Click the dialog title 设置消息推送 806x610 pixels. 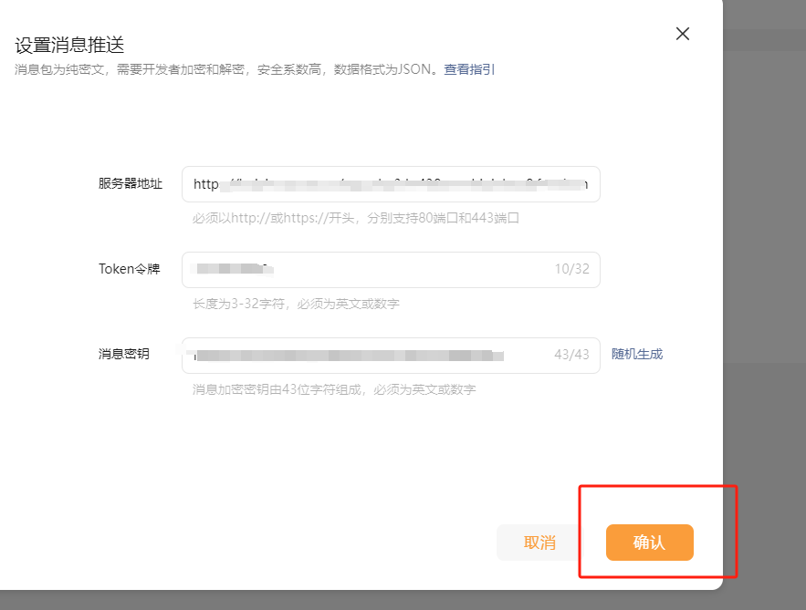click(69, 46)
